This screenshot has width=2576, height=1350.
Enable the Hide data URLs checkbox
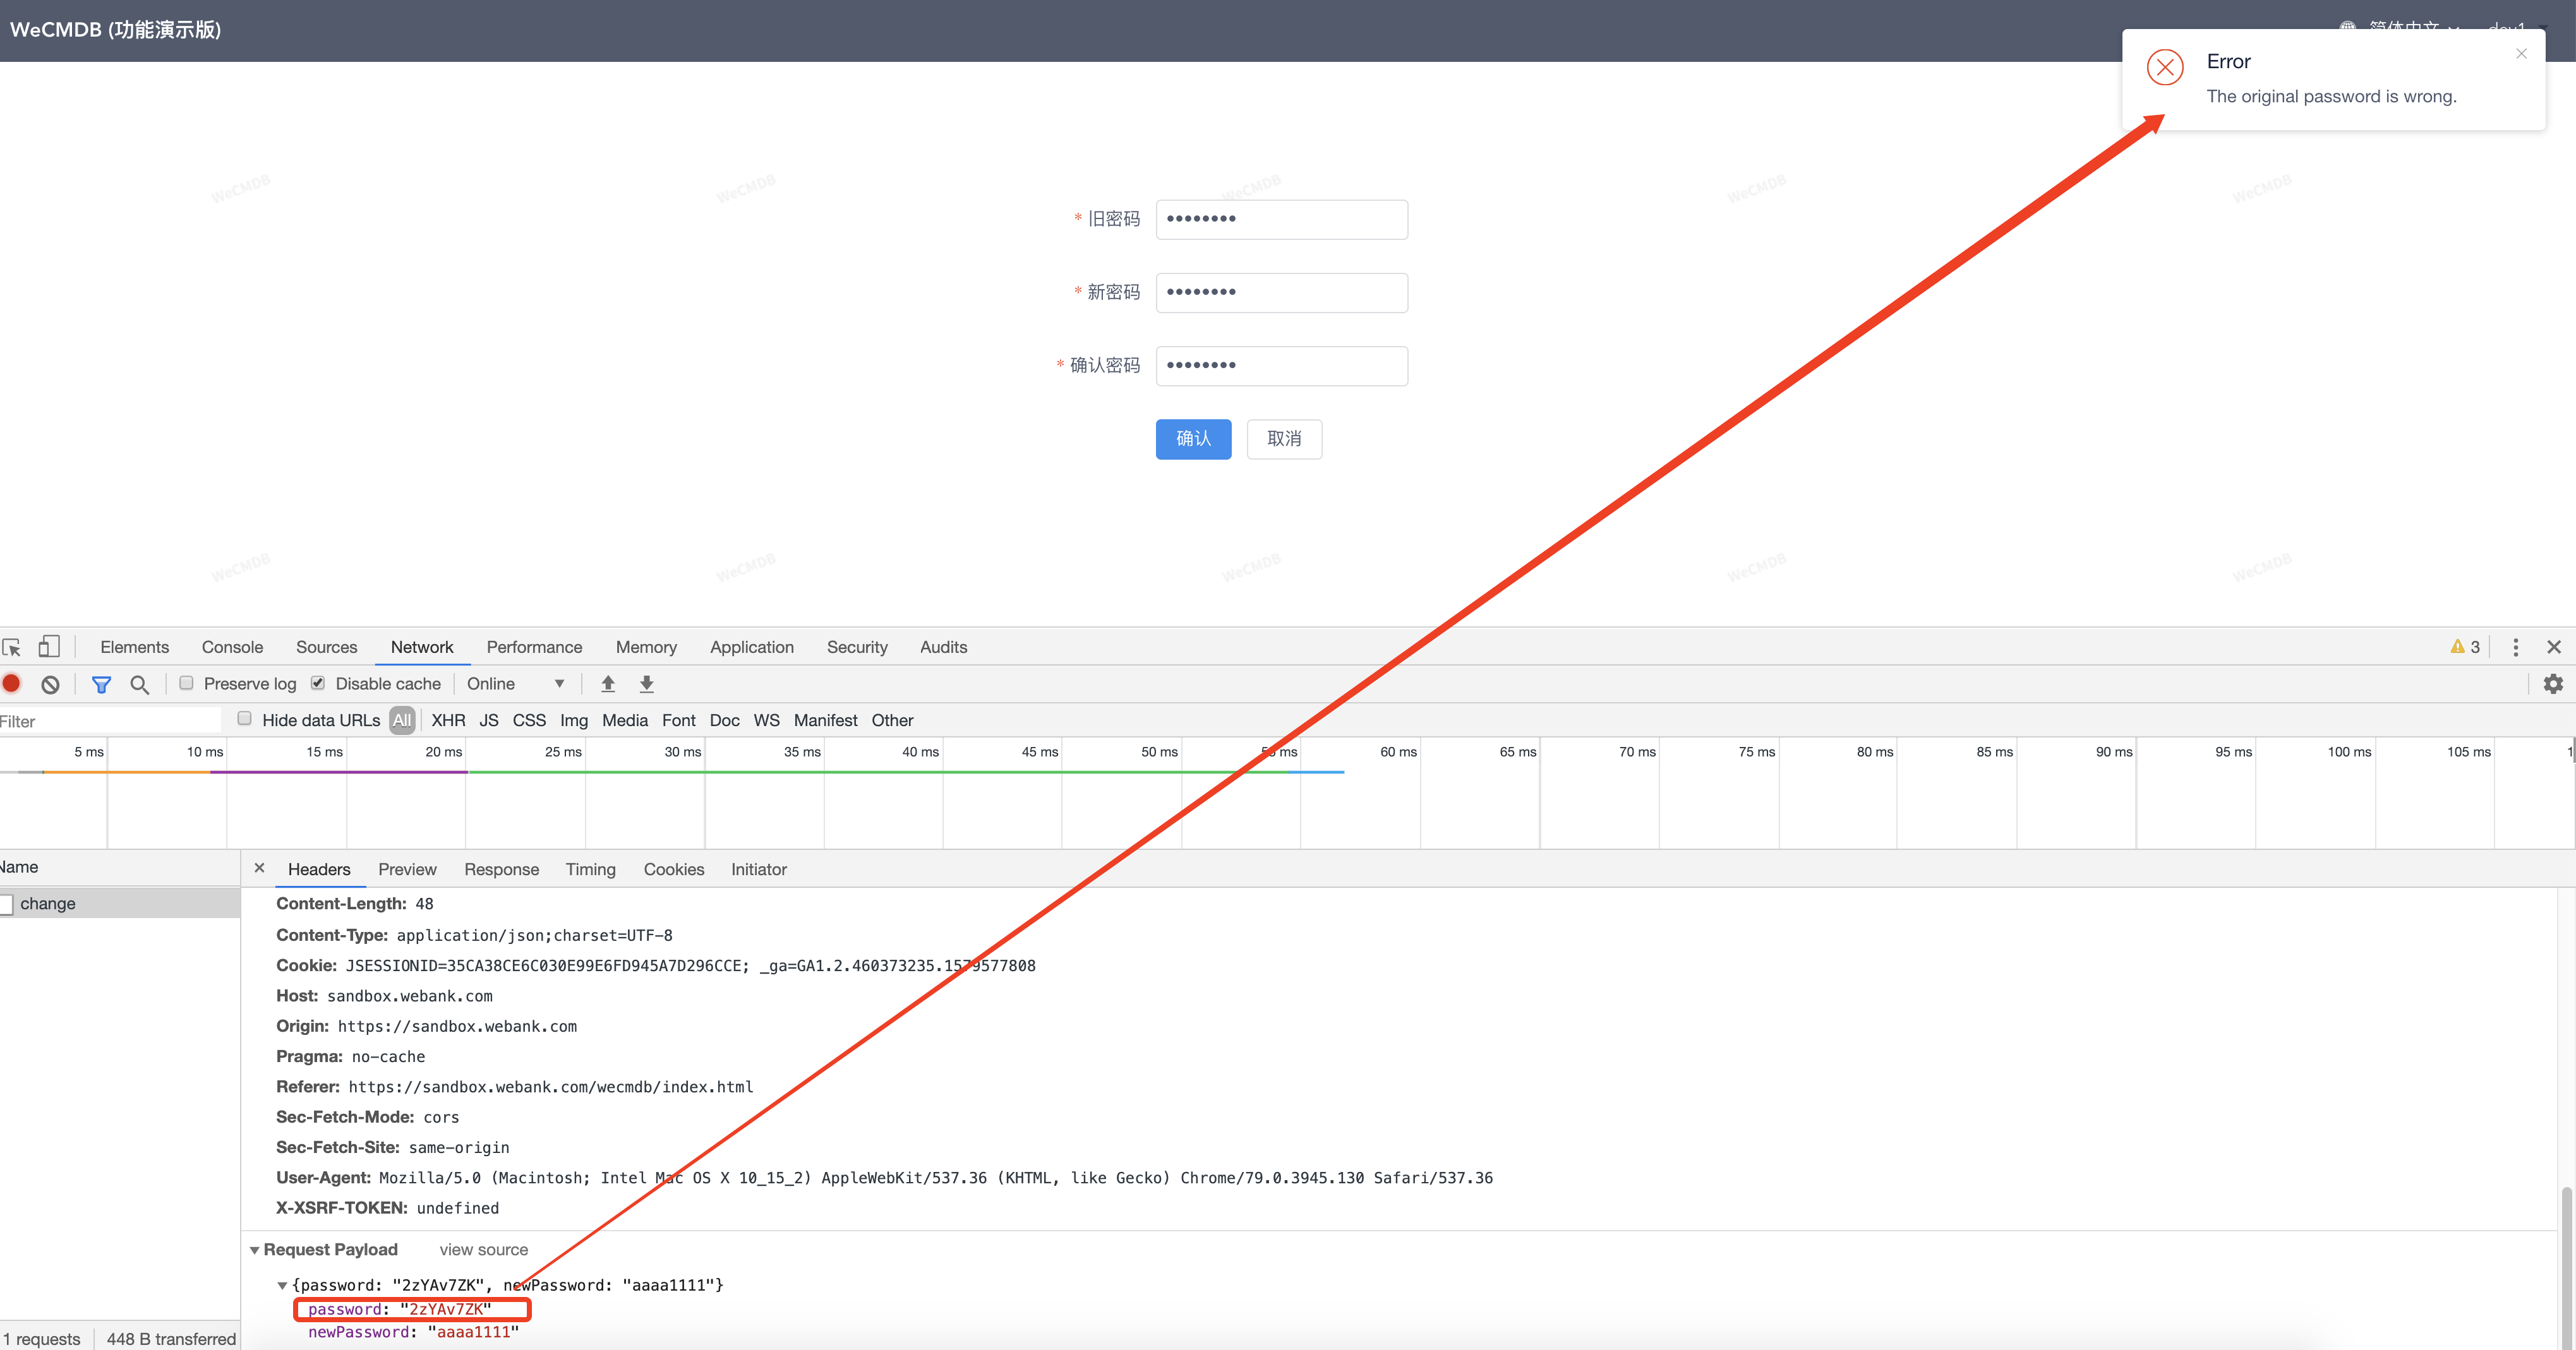[244, 719]
